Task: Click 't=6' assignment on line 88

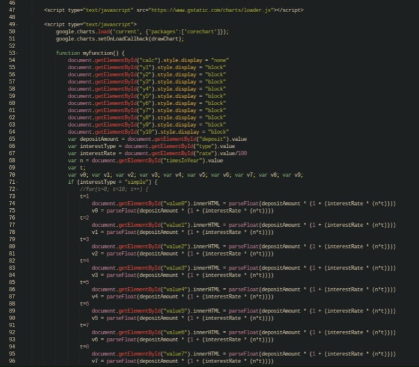Action: (85, 304)
